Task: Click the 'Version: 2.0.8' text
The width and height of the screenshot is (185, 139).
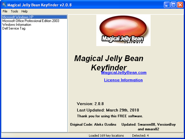Action: coord(90,104)
